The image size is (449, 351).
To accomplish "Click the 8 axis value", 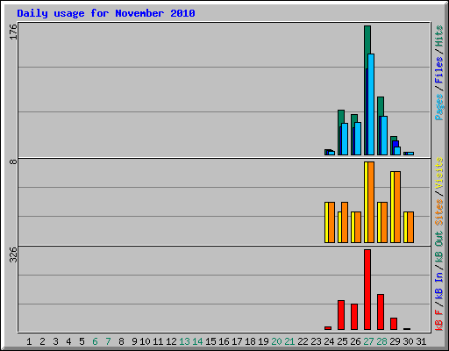I will pos(13,161).
